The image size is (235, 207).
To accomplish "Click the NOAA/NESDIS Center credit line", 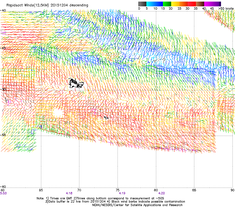I will [137, 205].
